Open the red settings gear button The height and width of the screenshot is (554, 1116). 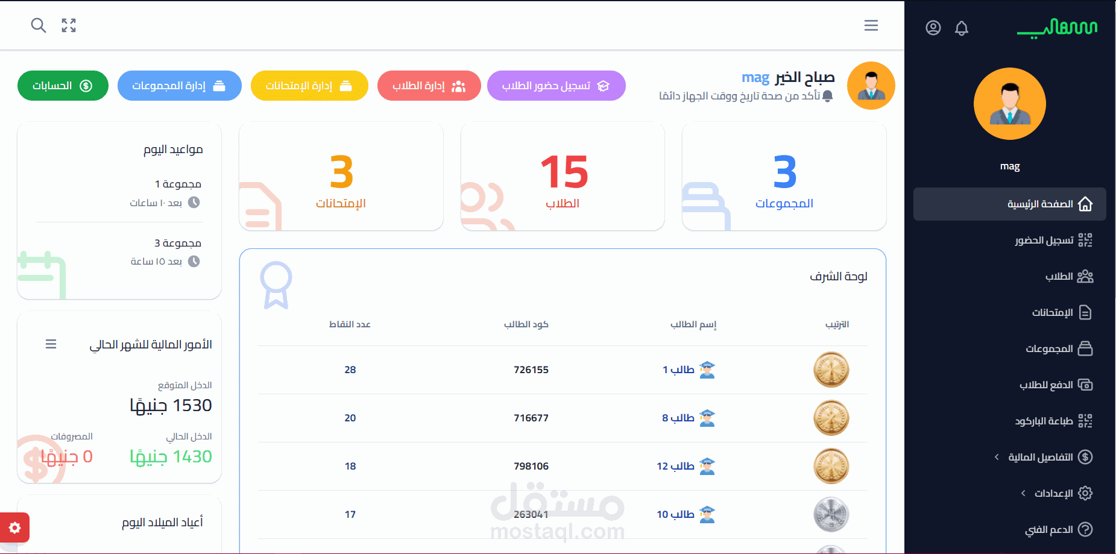pos(15,528)
